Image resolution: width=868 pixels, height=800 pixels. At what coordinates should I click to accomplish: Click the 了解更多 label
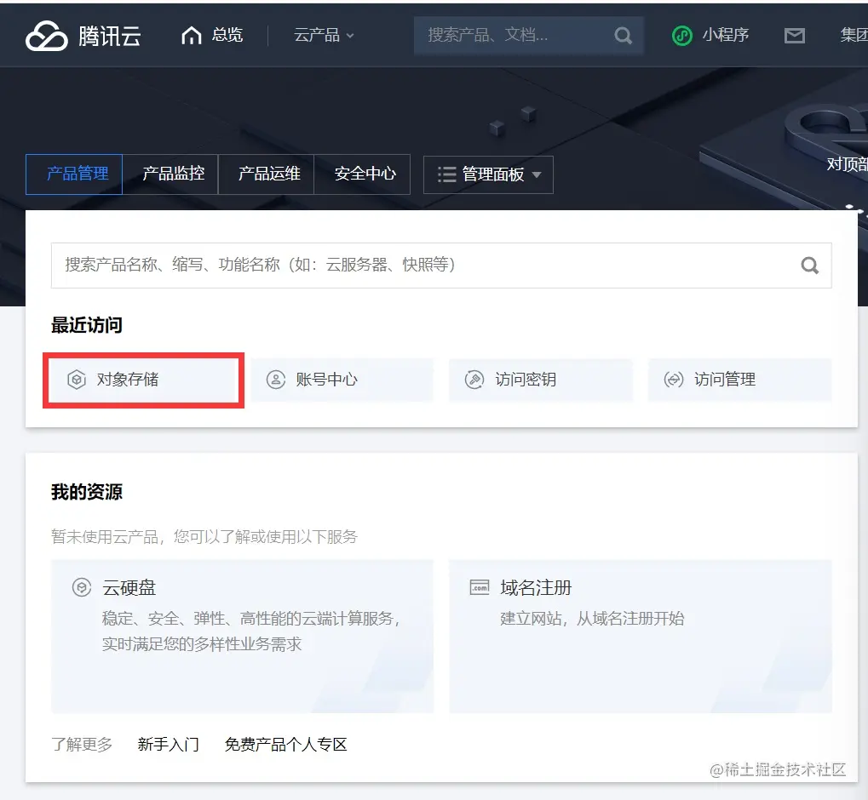[82, 744]
